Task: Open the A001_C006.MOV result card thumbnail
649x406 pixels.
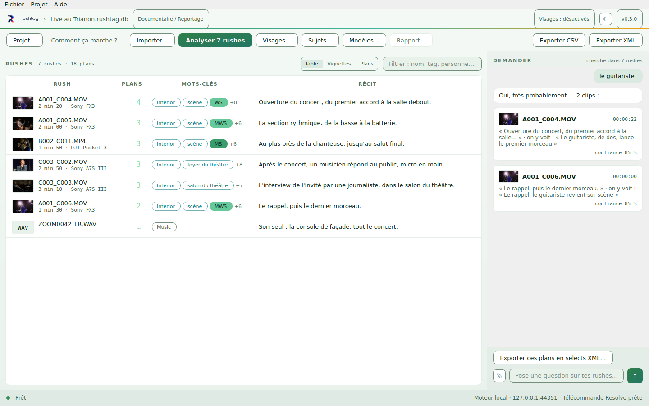Action: coord(509,176)
